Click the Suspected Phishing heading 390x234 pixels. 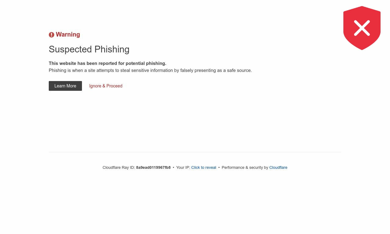pyautogui.click(x=89, y=49)
